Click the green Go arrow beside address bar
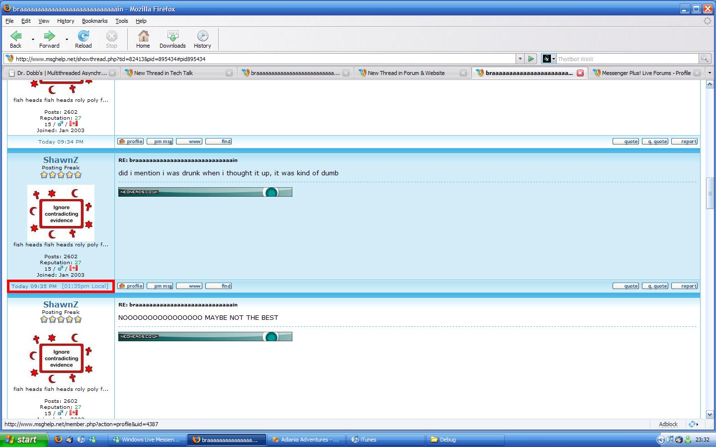Screen dimensions: 716x447 pos(531,59)
